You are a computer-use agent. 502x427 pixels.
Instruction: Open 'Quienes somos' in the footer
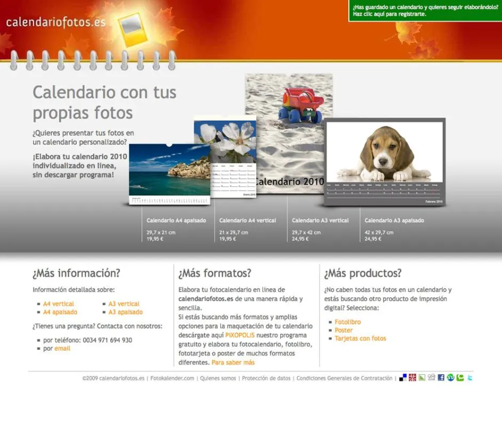pyautogui.click(x=218, y=378)
